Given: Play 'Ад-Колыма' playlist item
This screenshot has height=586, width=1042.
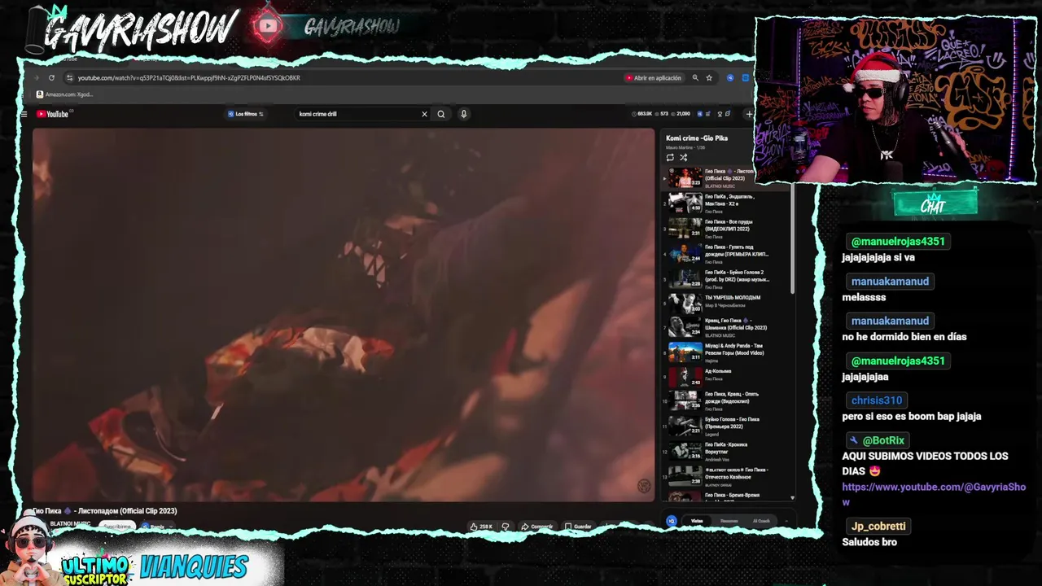Looking at the screenshot, I should (x=726, y=377).
